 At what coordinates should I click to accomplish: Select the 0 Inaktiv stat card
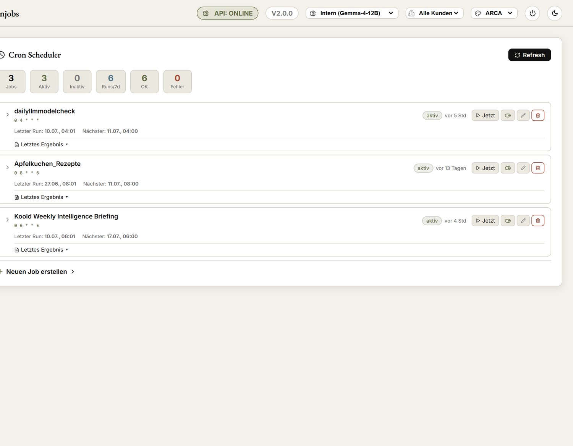(77, 81)
